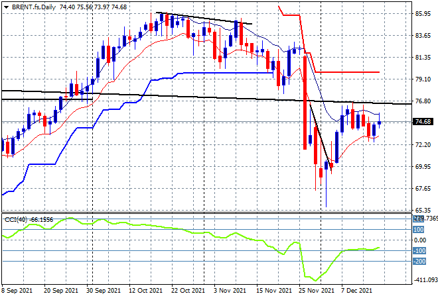438x298 pixels.
Task: Click the 79.10 price axis label
Action: [423, 79]
